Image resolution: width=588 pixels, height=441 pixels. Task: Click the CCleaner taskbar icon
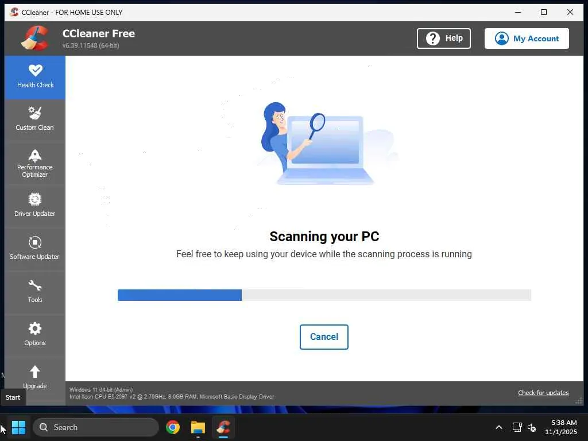tap(223, 427)
